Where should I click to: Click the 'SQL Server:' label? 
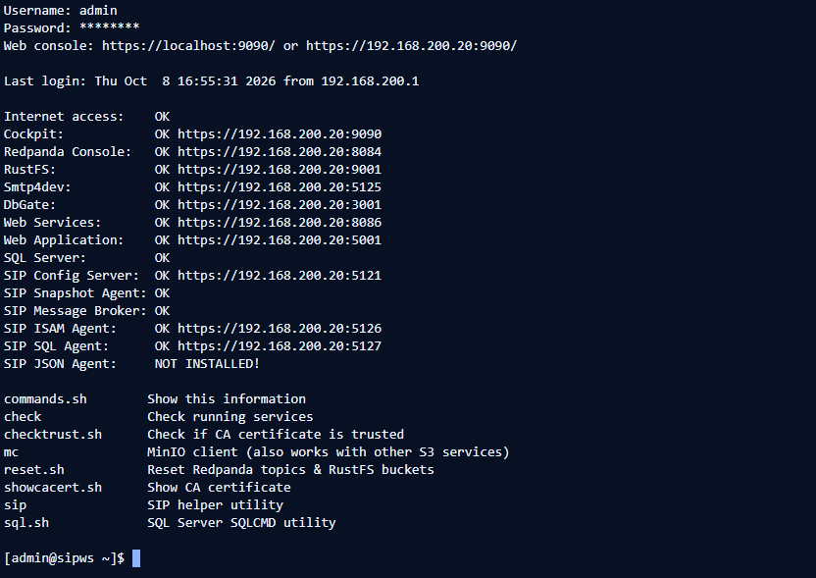[x=45, y=258]
